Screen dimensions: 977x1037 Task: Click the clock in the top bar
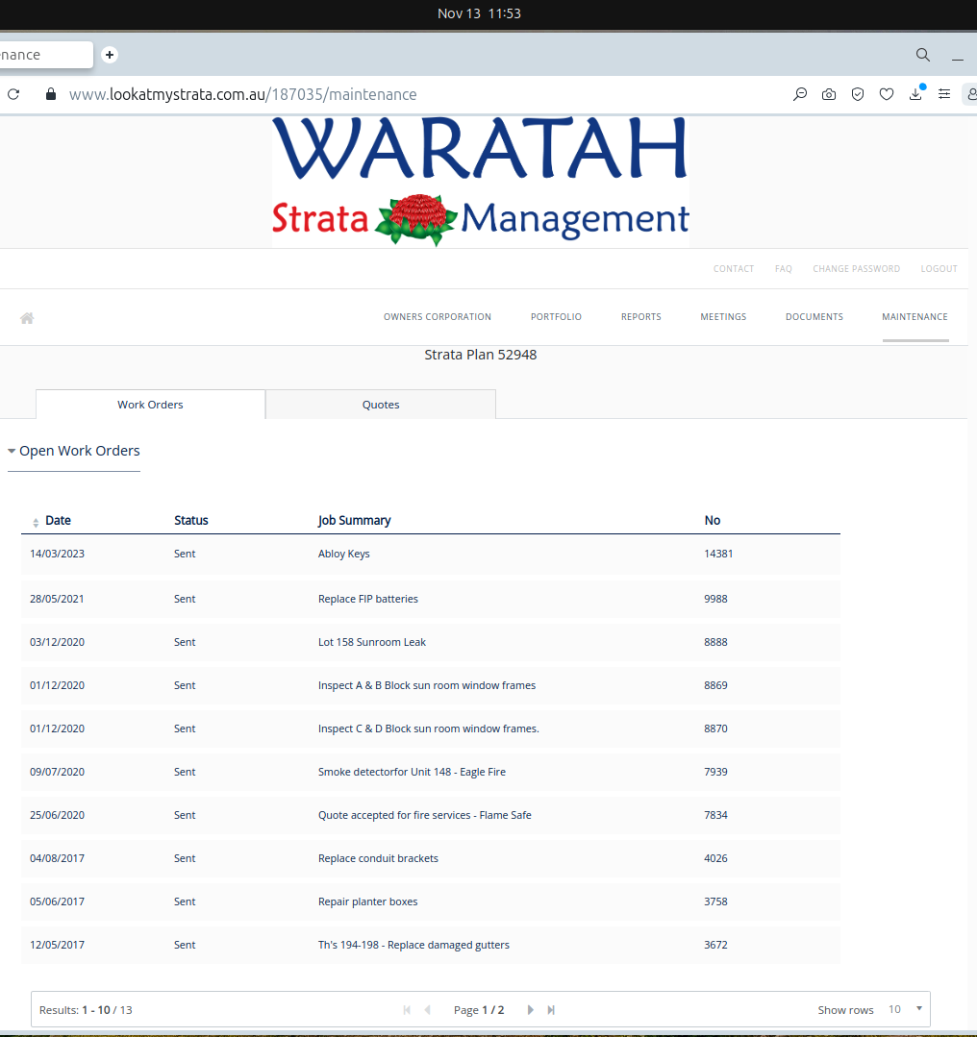tap(479, 13)
